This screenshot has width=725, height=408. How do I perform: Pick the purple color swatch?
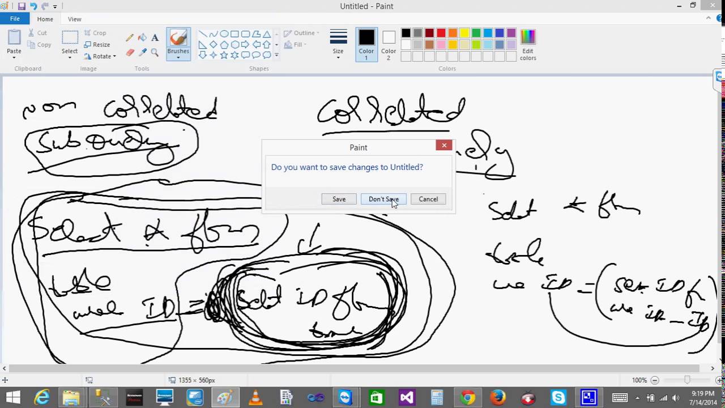tap(511, 33)
